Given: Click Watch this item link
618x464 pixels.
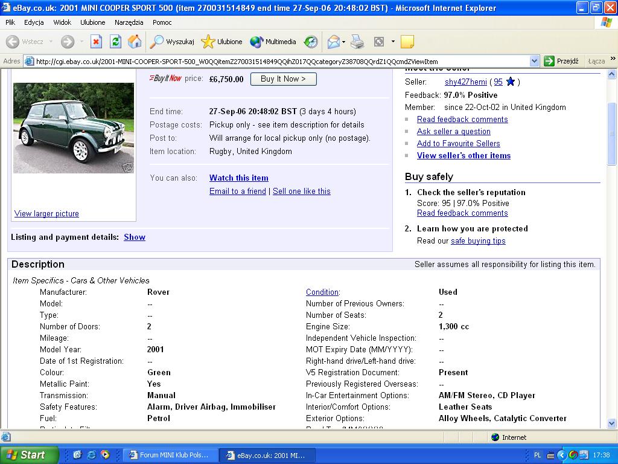Looking at the screenshot, I should (239, 178).
